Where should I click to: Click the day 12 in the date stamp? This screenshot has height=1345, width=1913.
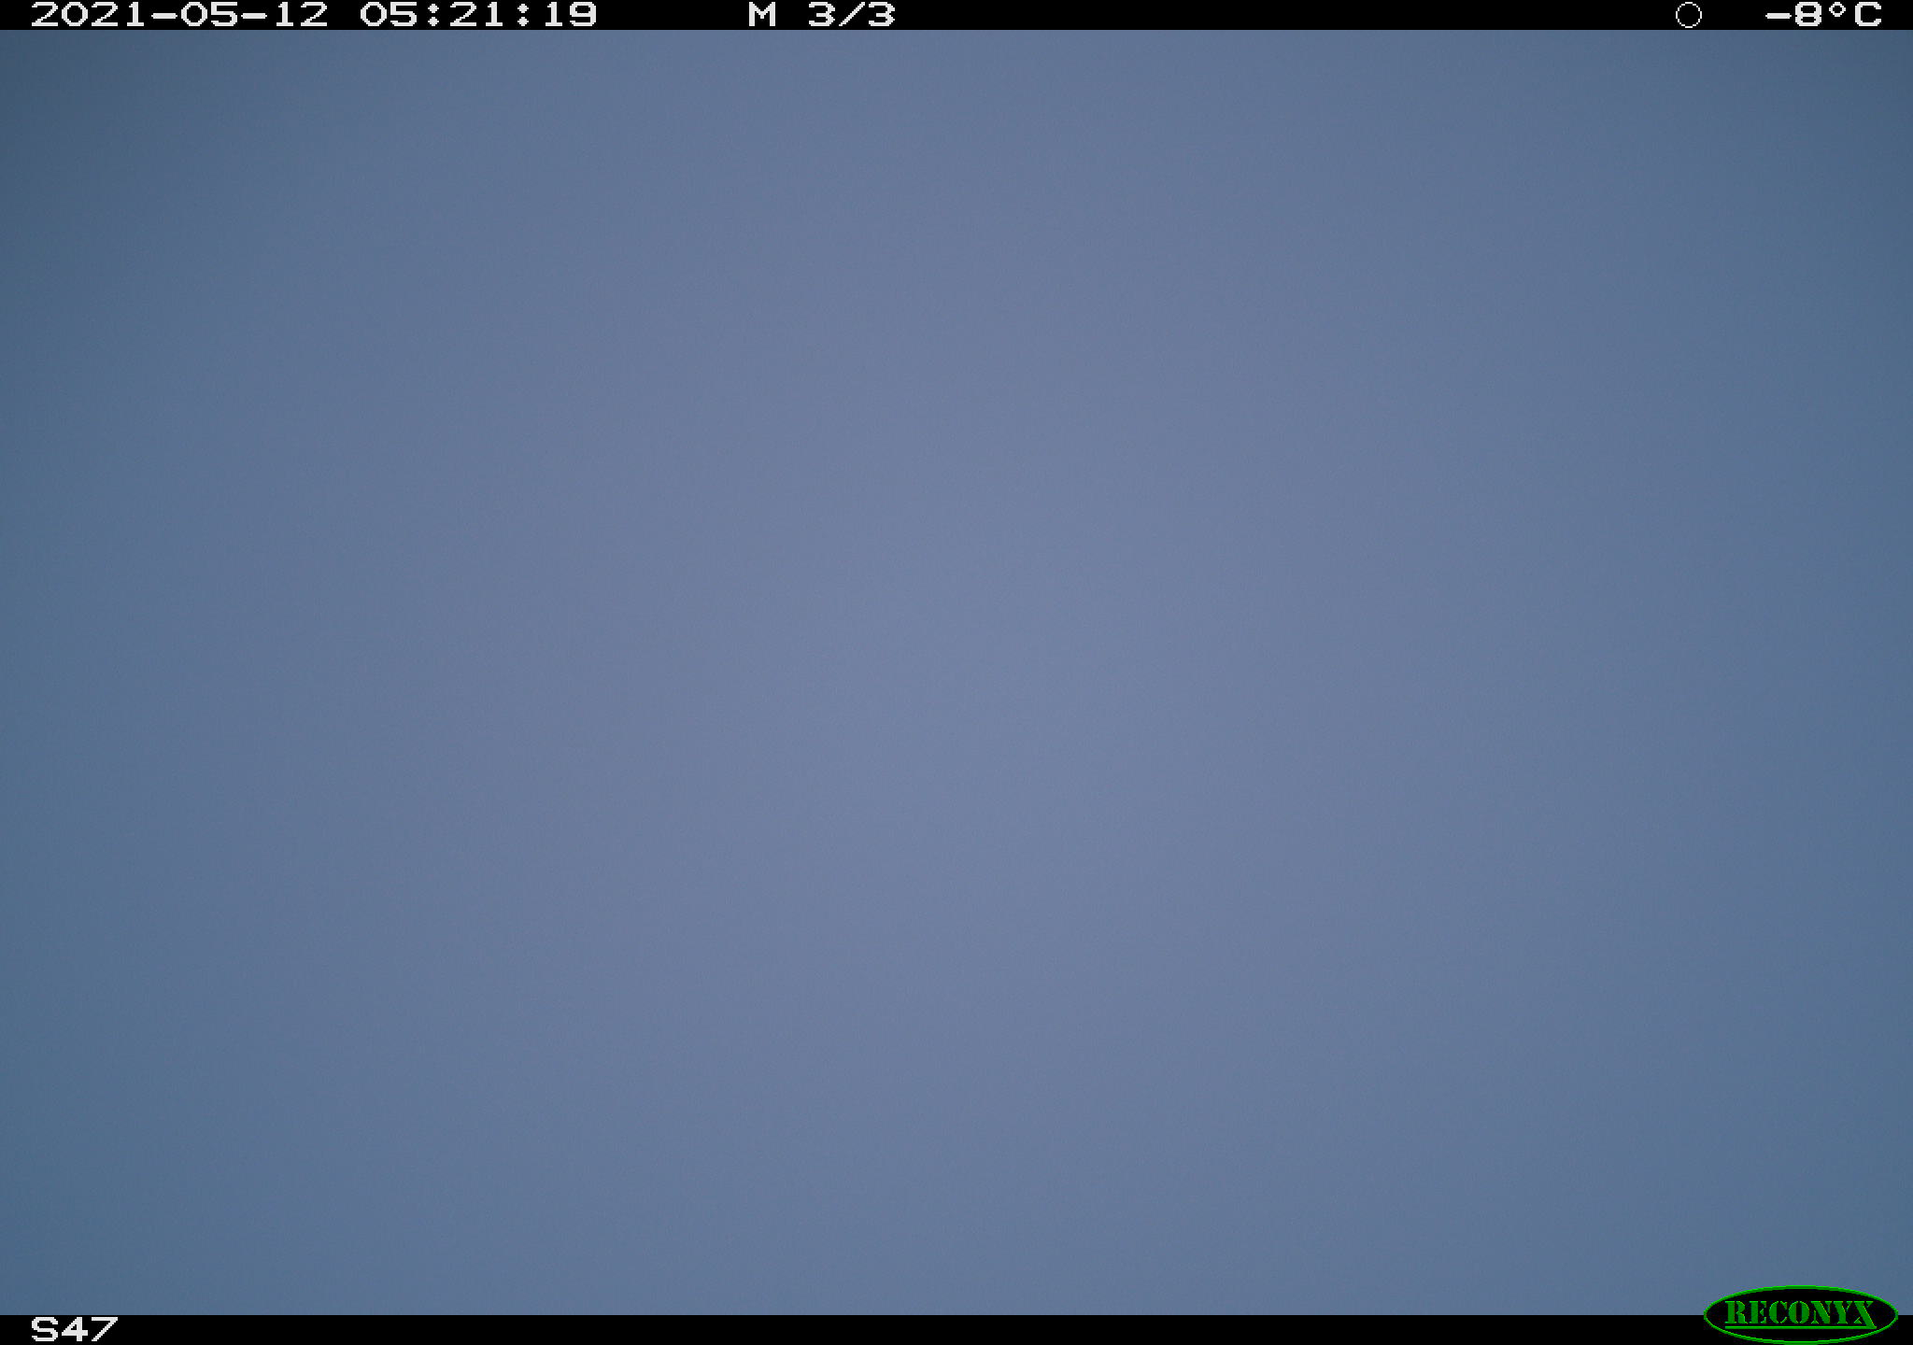(x=301, y=15)
